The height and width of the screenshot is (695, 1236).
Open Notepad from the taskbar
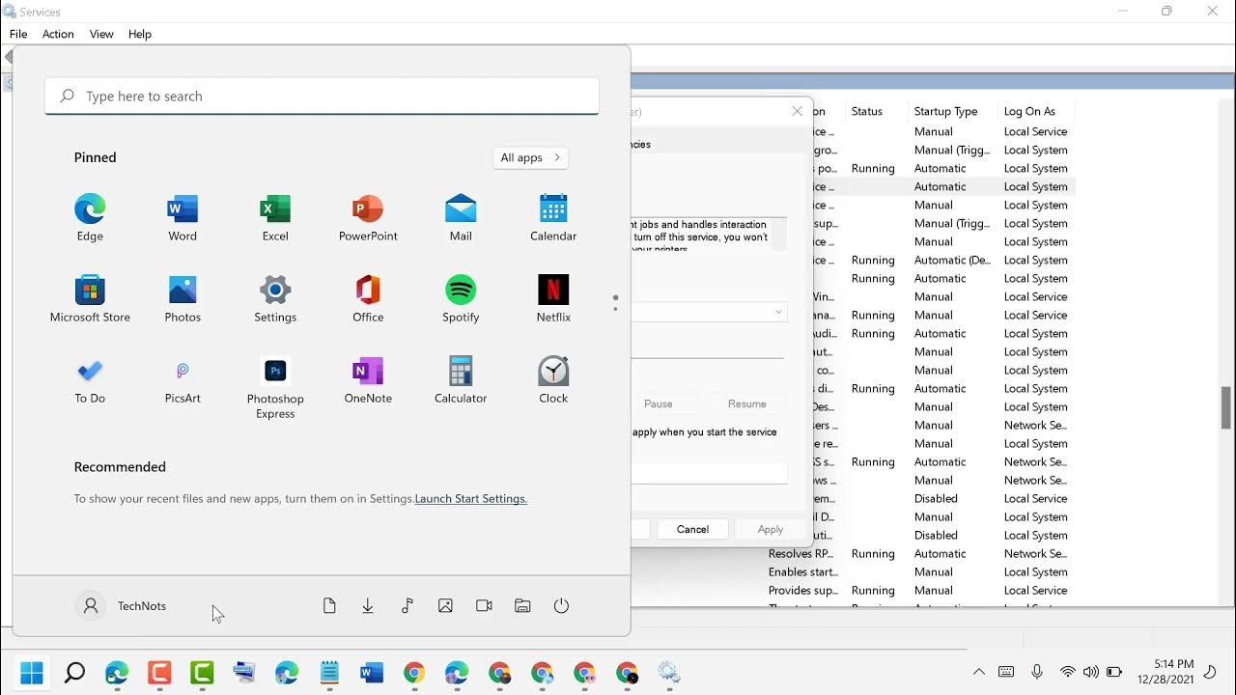329,672
